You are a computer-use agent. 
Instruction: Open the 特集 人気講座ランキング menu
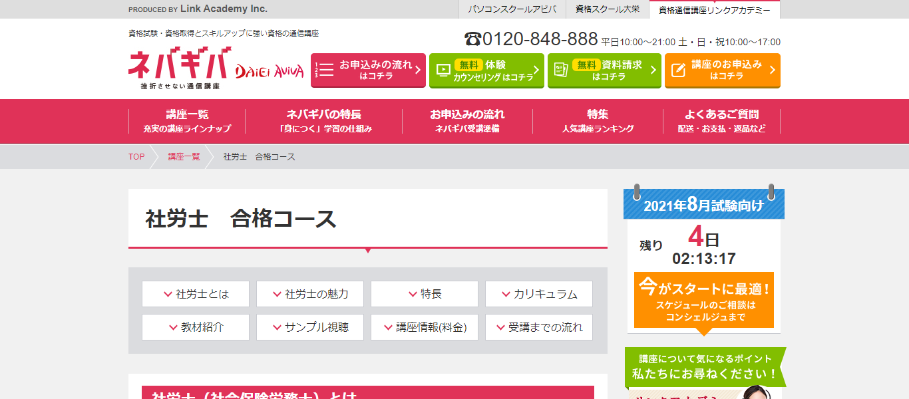pyautogui.click(x=598, y=121)
